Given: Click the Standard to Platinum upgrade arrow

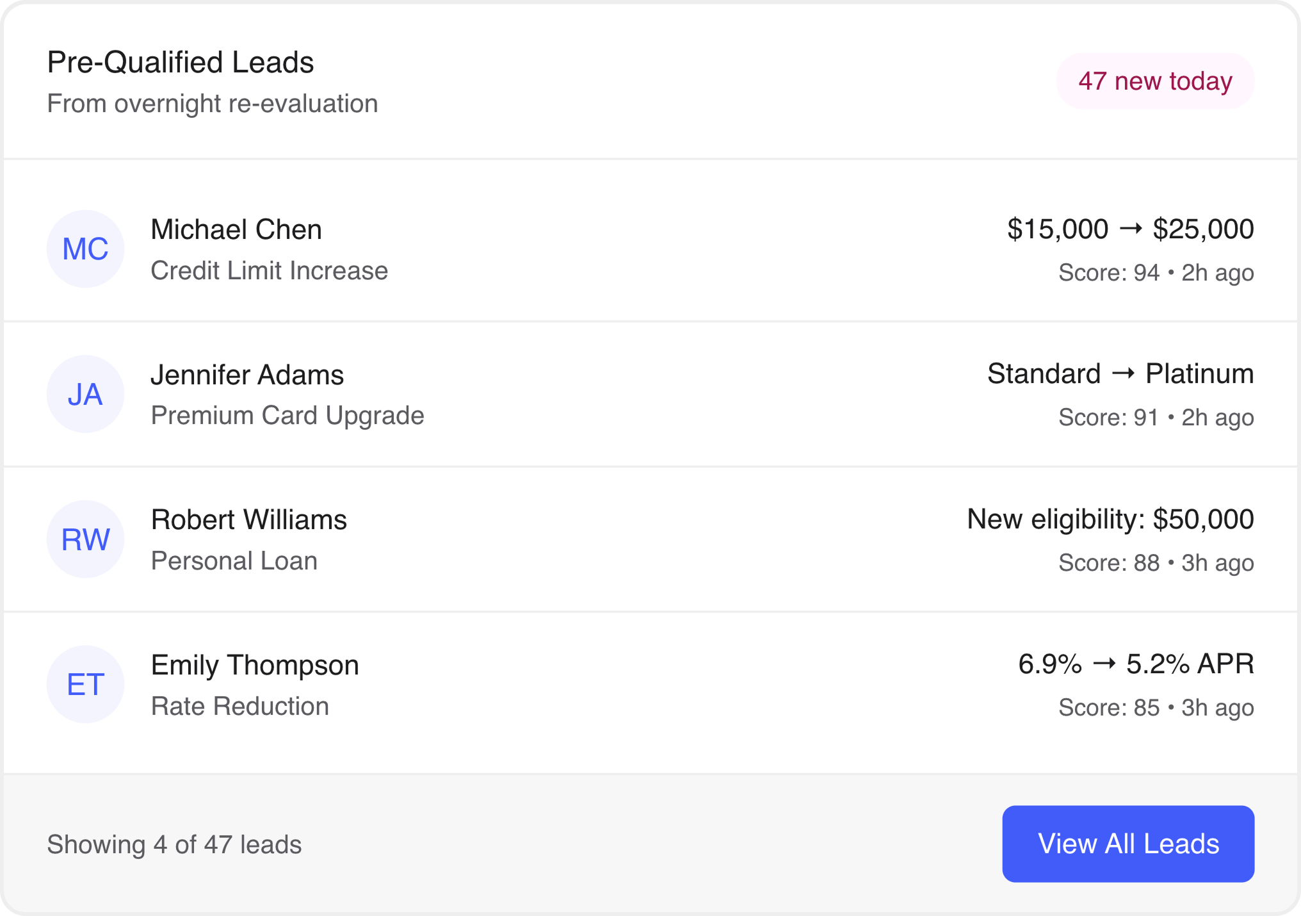Looking at the screenshot, I should 1123,374.
